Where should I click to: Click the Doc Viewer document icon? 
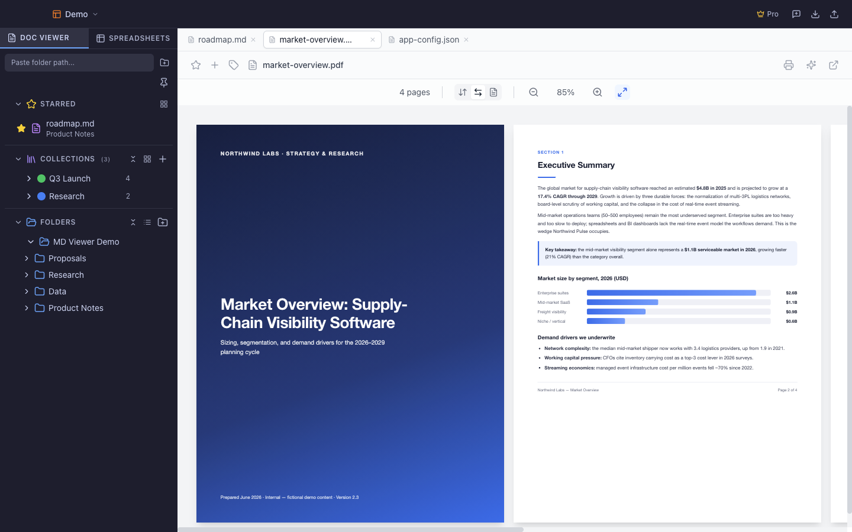pos(11,38)
